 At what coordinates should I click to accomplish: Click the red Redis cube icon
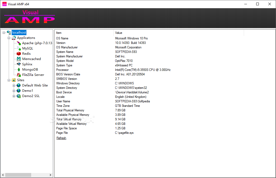[19, 54]
